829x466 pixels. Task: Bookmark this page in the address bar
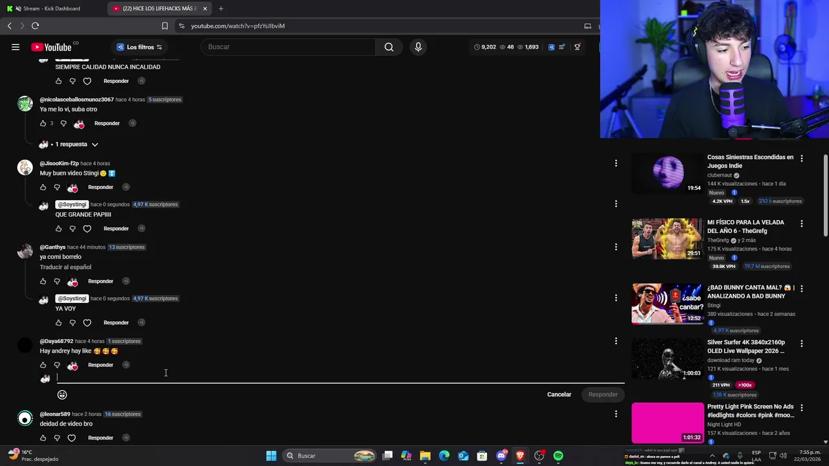coord(165,26)
